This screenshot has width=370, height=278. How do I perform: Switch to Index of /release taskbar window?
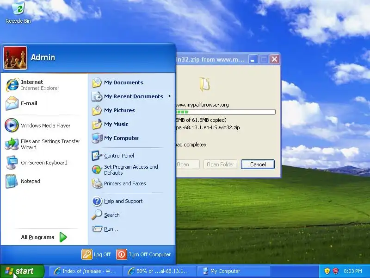[86, 271]
